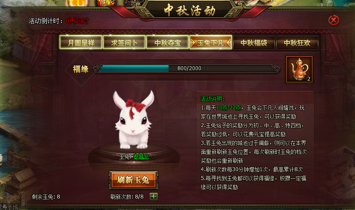355x210 pixels.
Task: Go to the 中秋狂欢 tab
Action: 297,43
